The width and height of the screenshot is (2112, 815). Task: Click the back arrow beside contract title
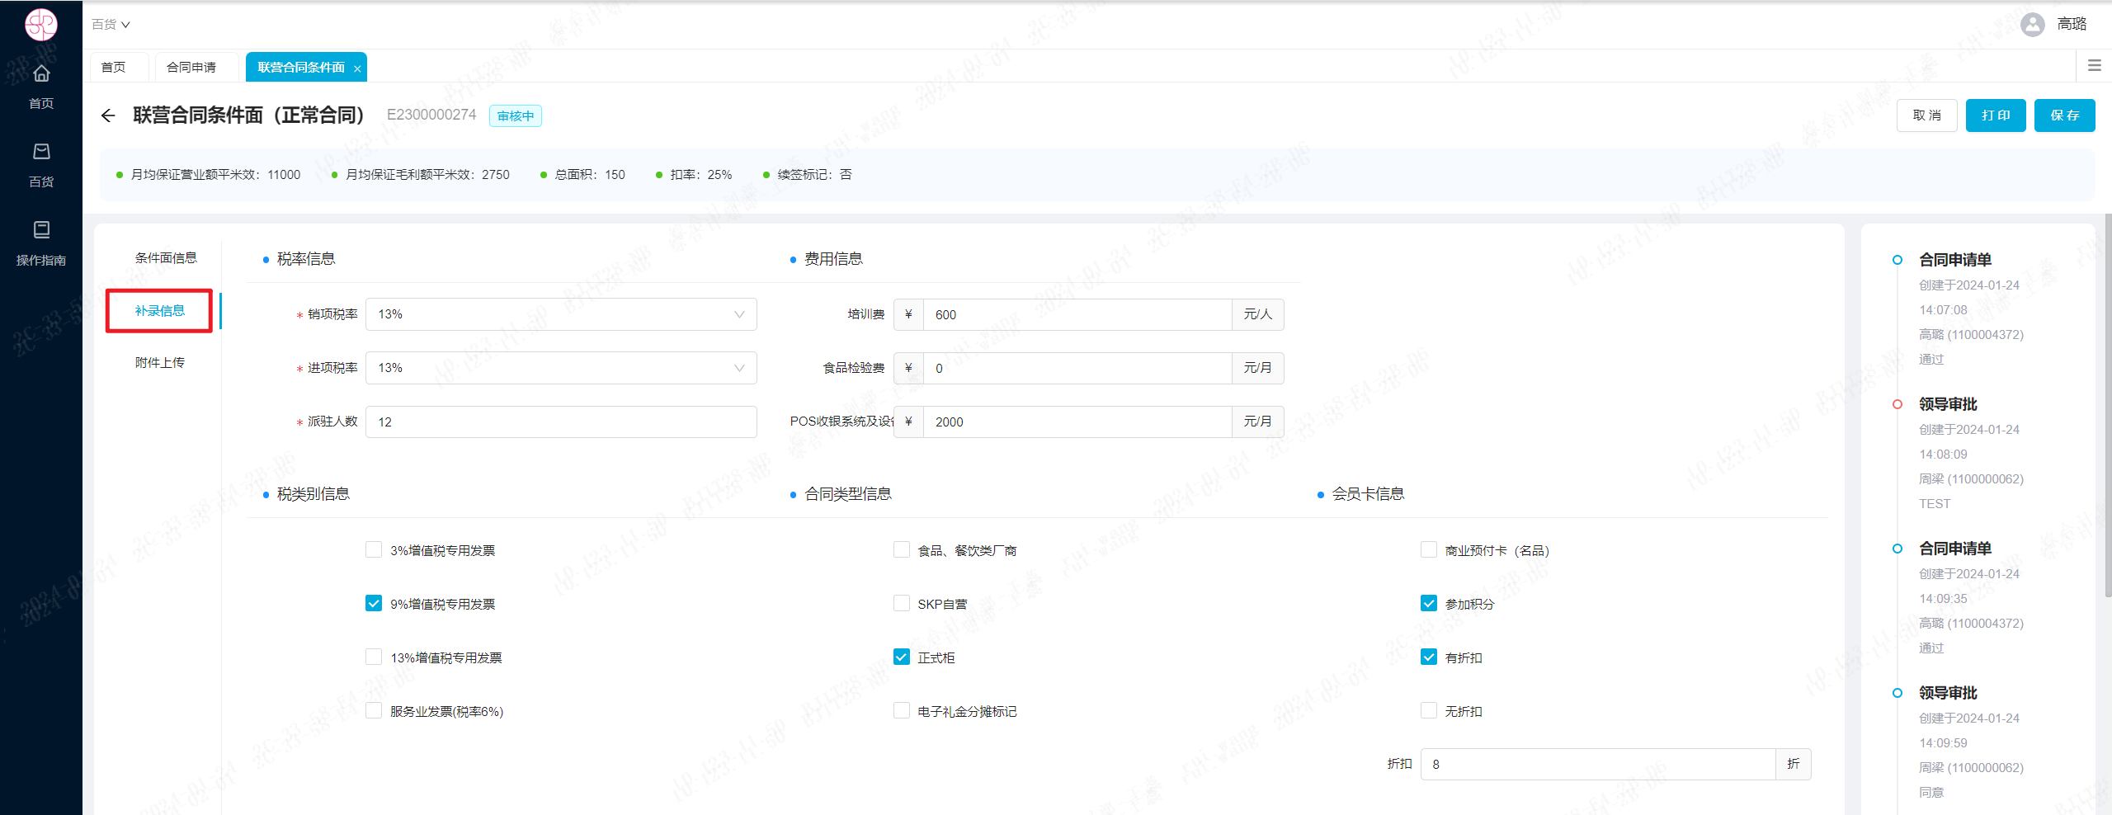point(108,115)
